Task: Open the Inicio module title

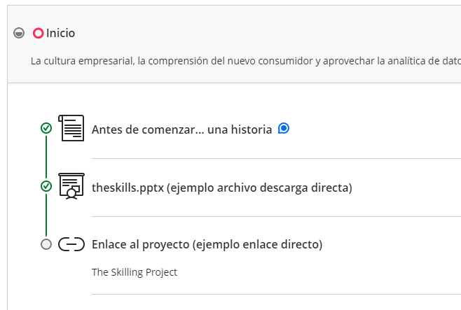Action: tap(60, 33)
